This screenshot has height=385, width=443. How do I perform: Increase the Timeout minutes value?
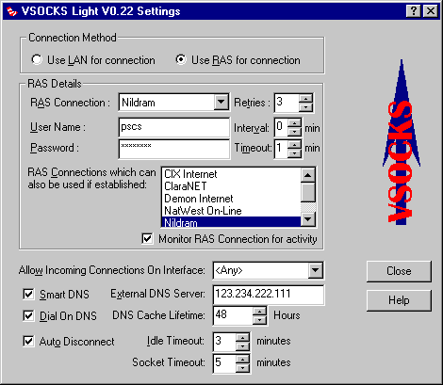[294, 144]
